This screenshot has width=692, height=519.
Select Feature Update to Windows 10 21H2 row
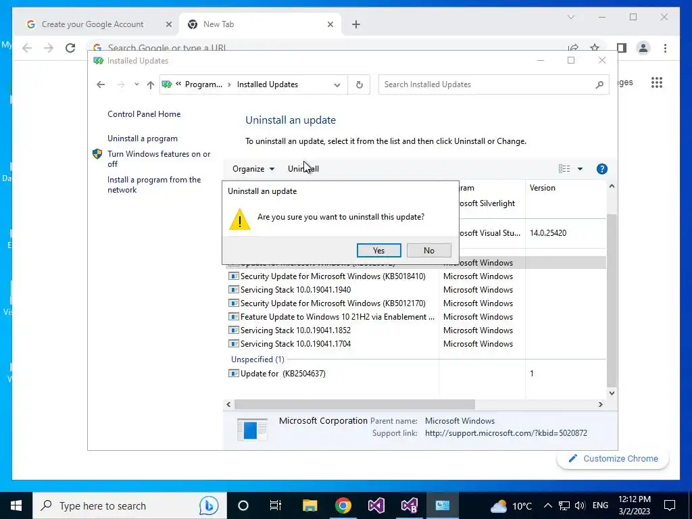tap(416, 316)
